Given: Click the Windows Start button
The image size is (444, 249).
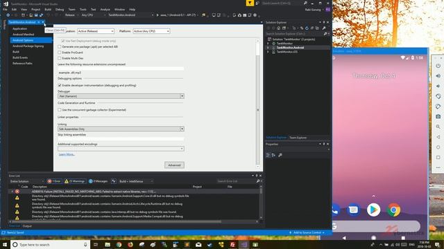Looking at the screenshot, I should [5, 244].
